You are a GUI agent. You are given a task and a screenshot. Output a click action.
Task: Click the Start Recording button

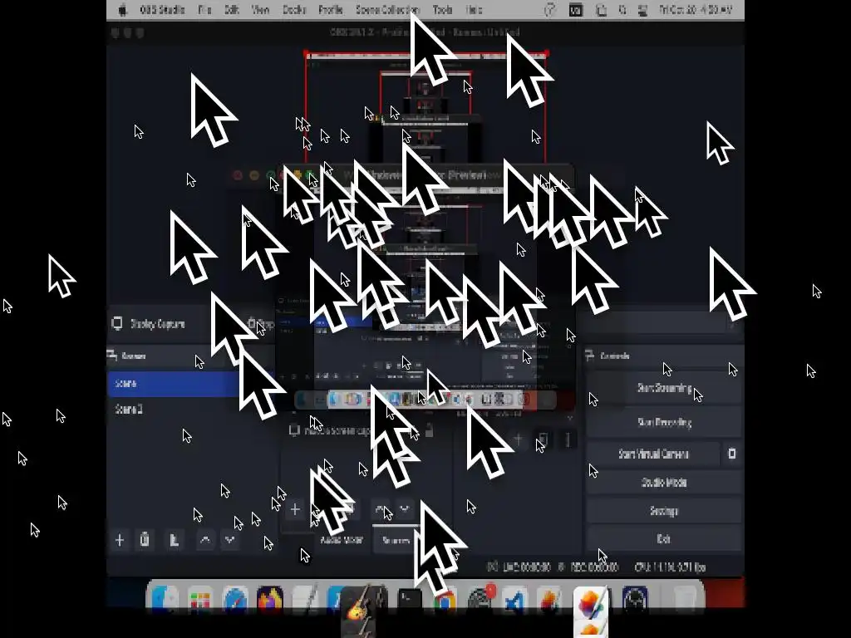(x=664, y=422)
